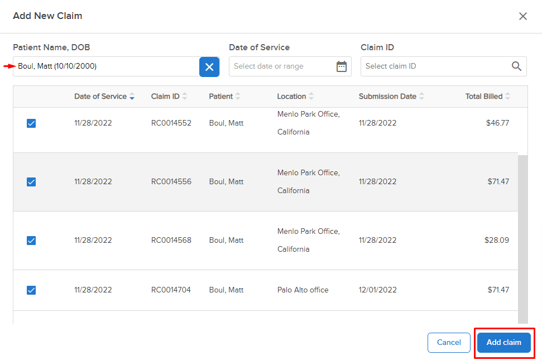Select claim ID text RC0014552
This screenshot has width=542, height=360.
pos(171,123)
